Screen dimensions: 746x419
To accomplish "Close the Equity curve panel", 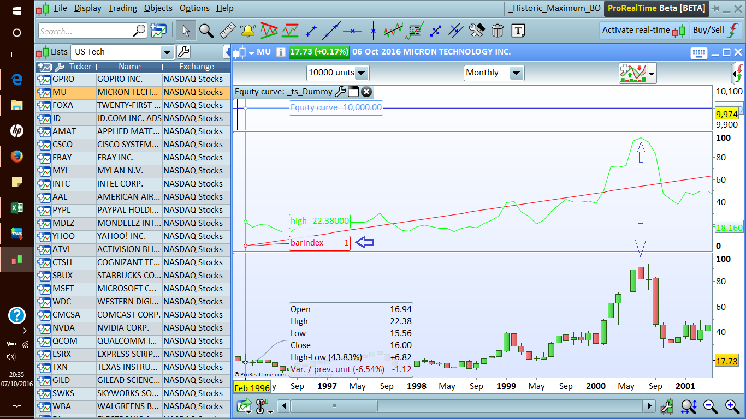I will tap(366, 92).
